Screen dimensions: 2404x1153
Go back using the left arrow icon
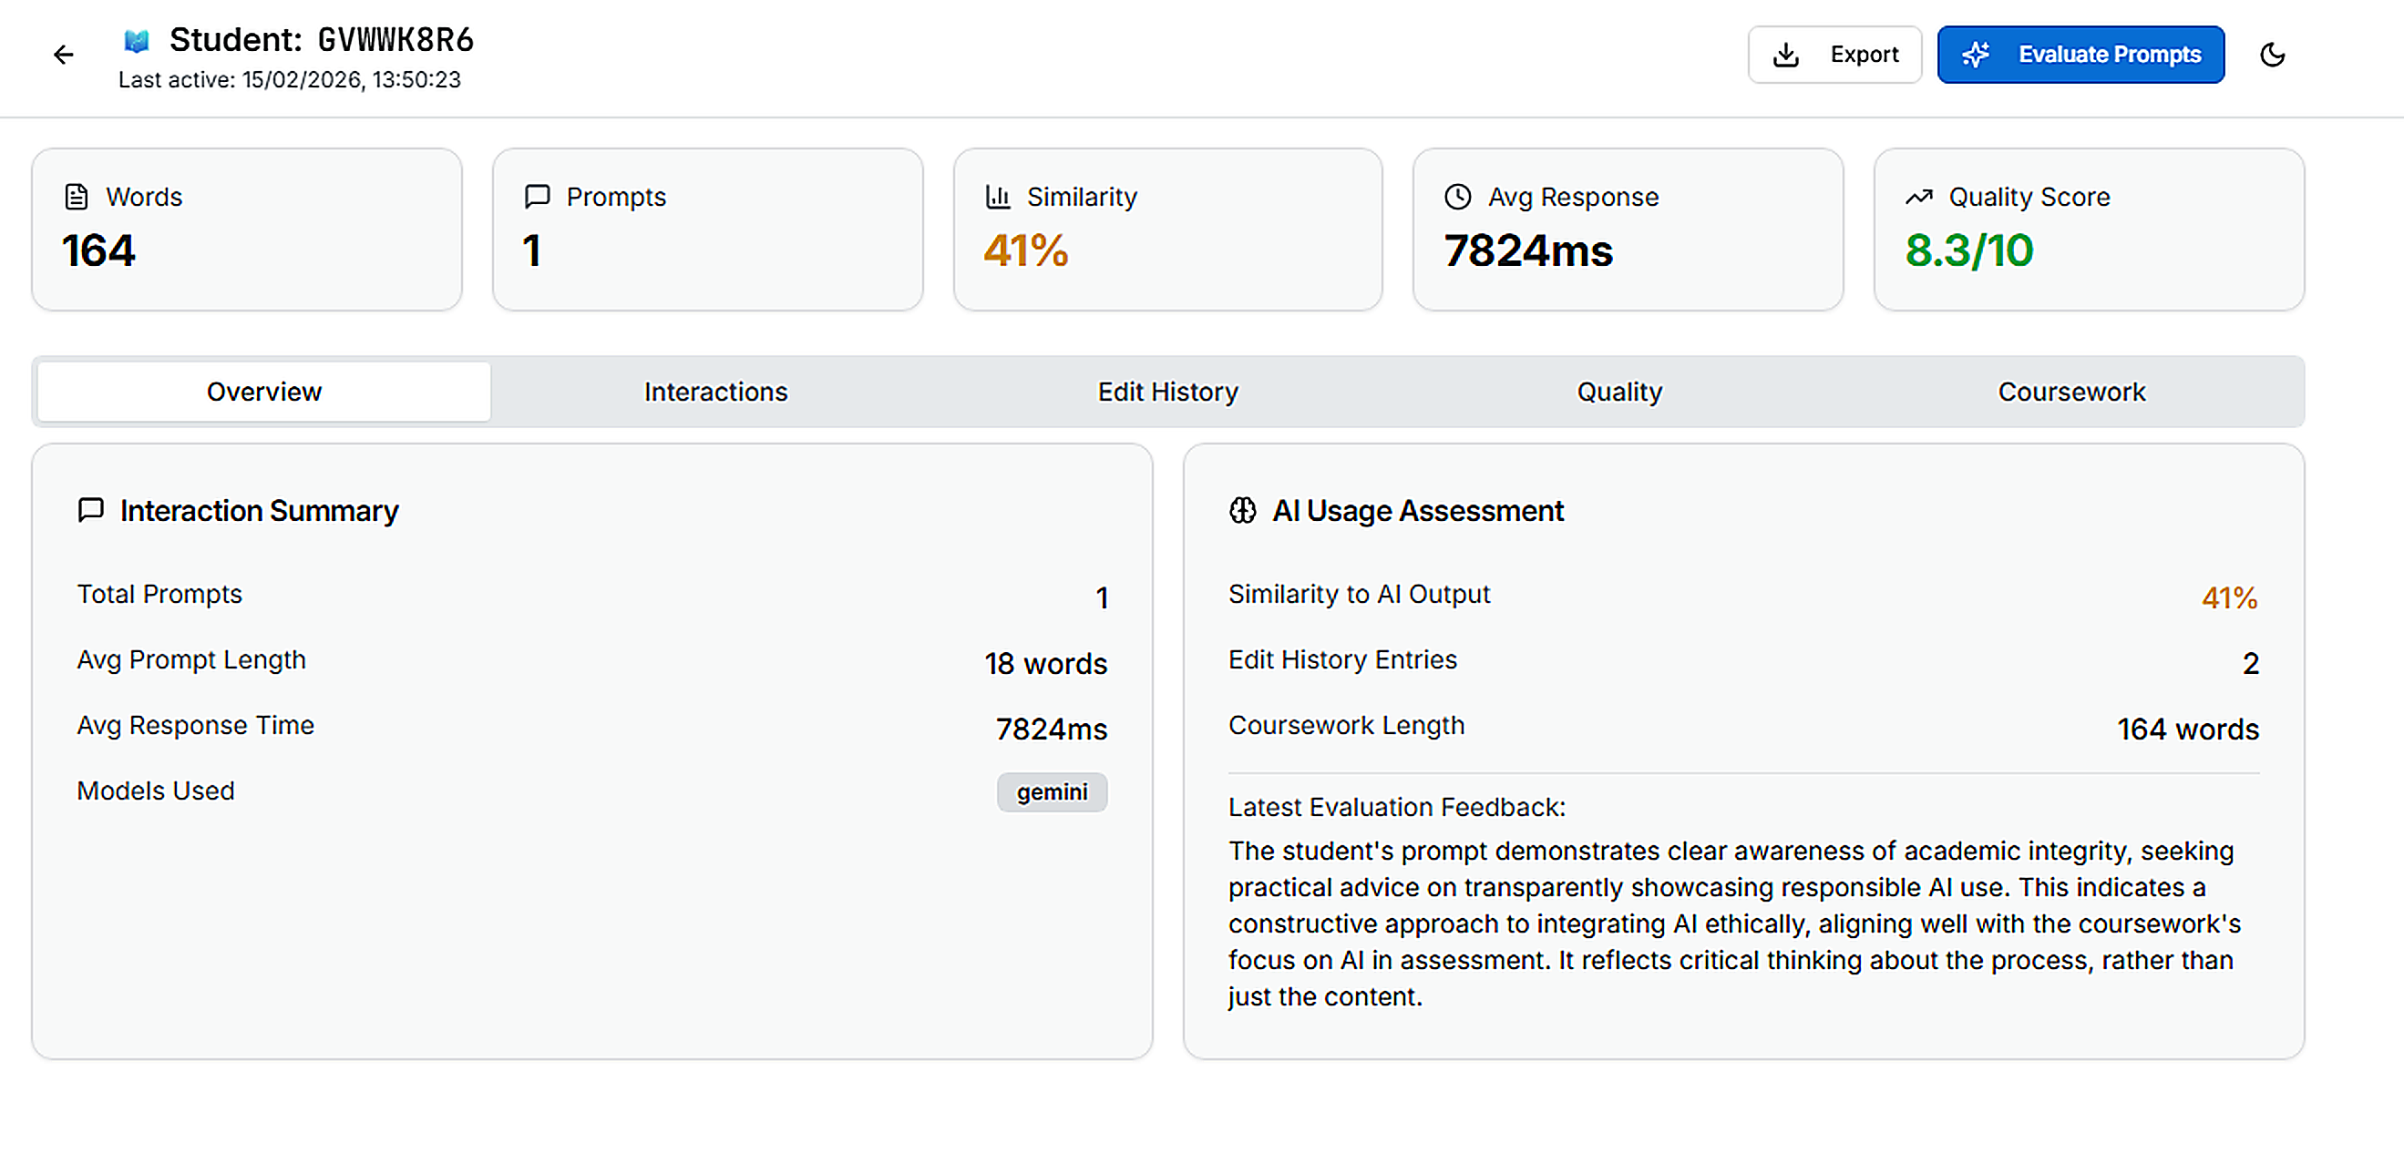tap(64, 55)
